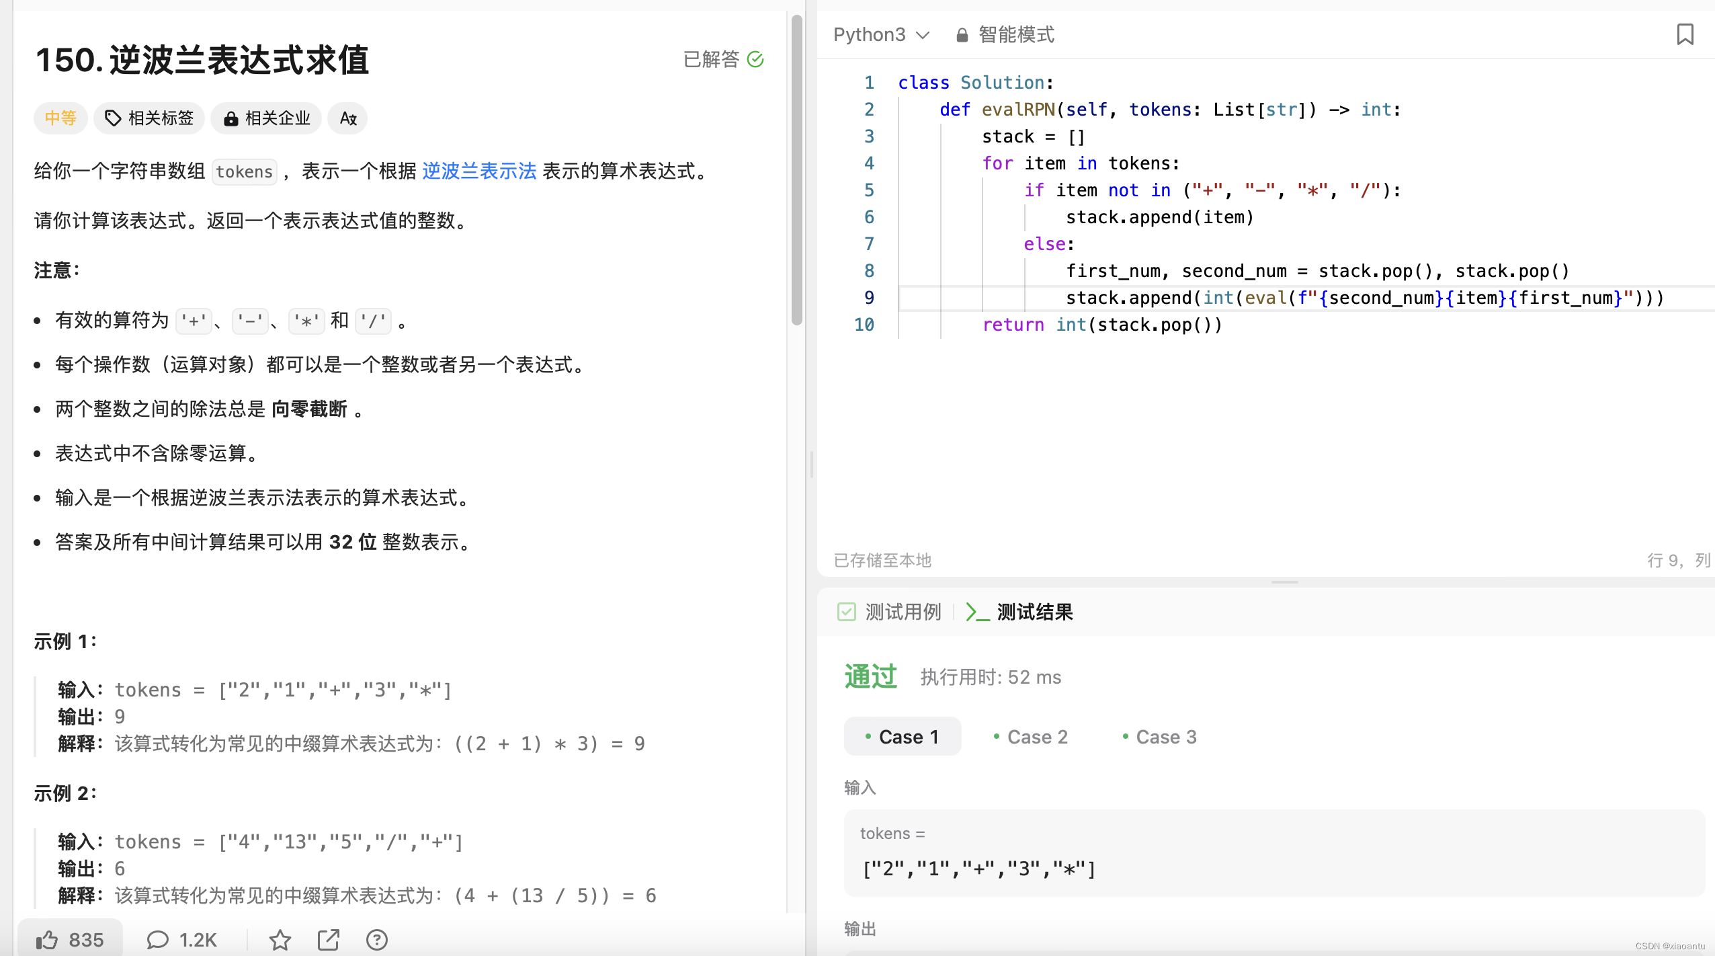Click the 通过 passed status text
The width and height of the screenshot is (1715, 956).
(x=870, y=676)
